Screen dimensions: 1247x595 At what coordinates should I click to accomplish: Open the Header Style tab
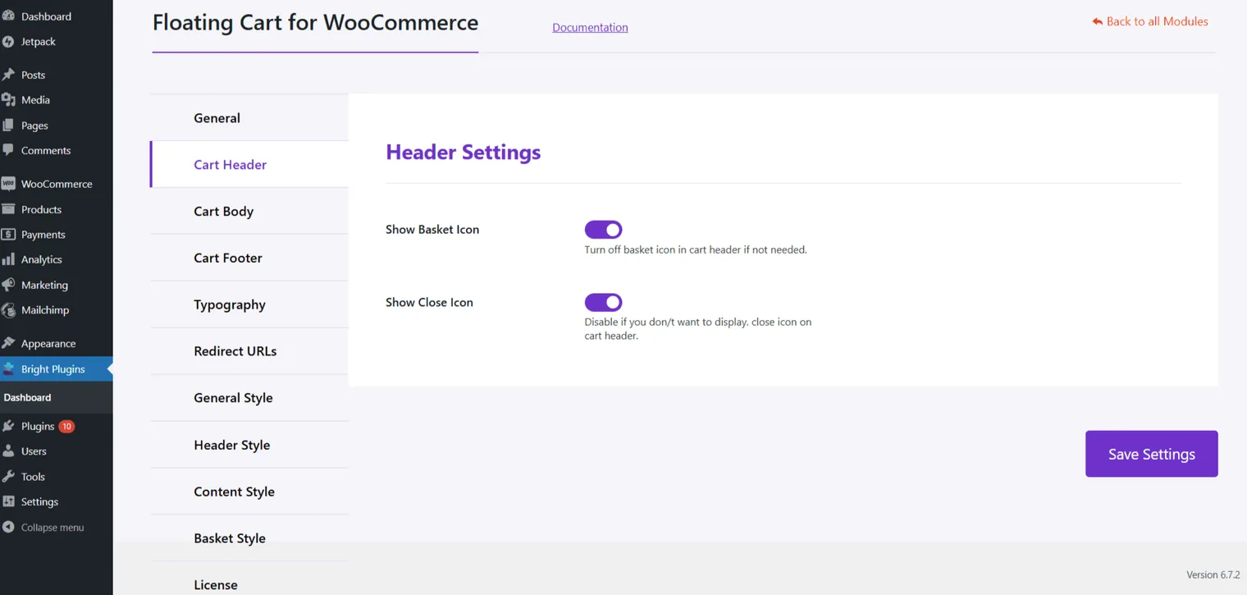coord(249,445)
